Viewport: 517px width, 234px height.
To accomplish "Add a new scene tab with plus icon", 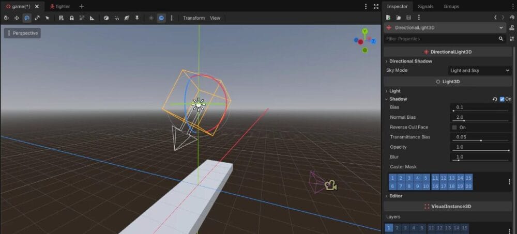I will tap(82, 6).
